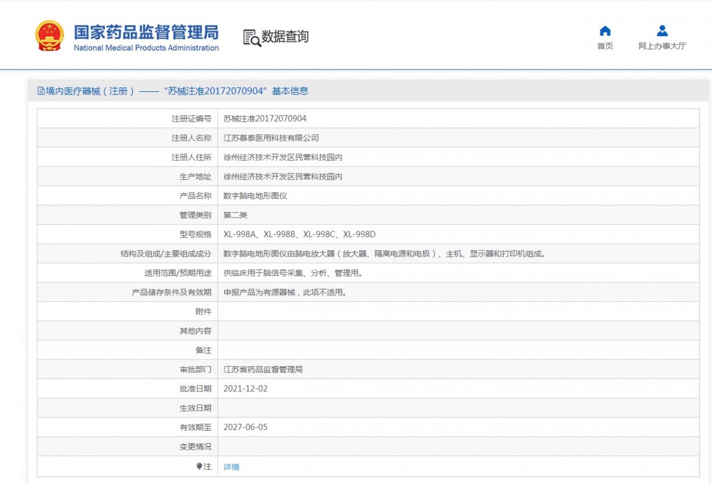Select product name 数字脑电地形图仪
This screenshot has width=712, height=484.
point(255,196)
